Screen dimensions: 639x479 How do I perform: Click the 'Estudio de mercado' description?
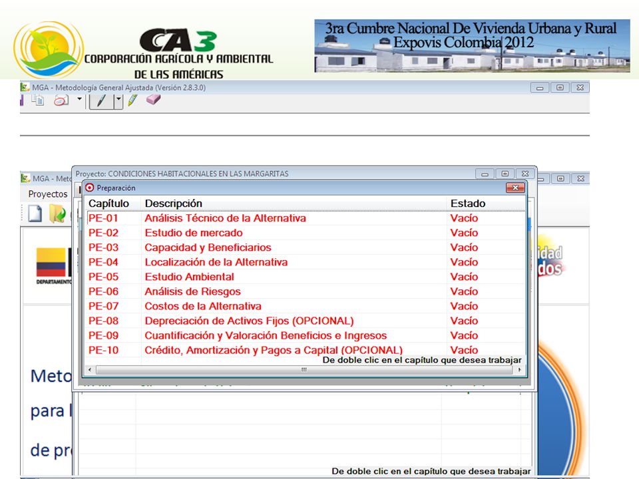[194, 233]
